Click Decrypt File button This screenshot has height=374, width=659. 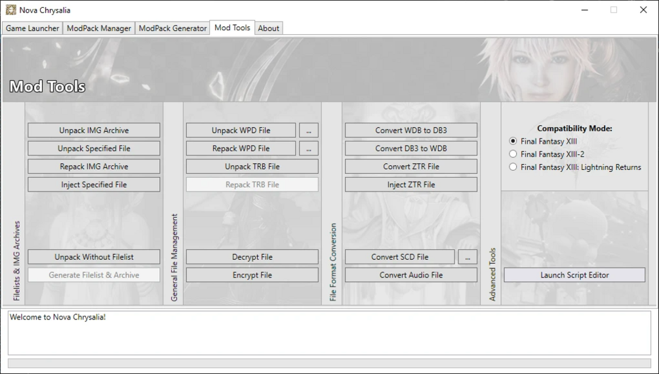(252, 257)
